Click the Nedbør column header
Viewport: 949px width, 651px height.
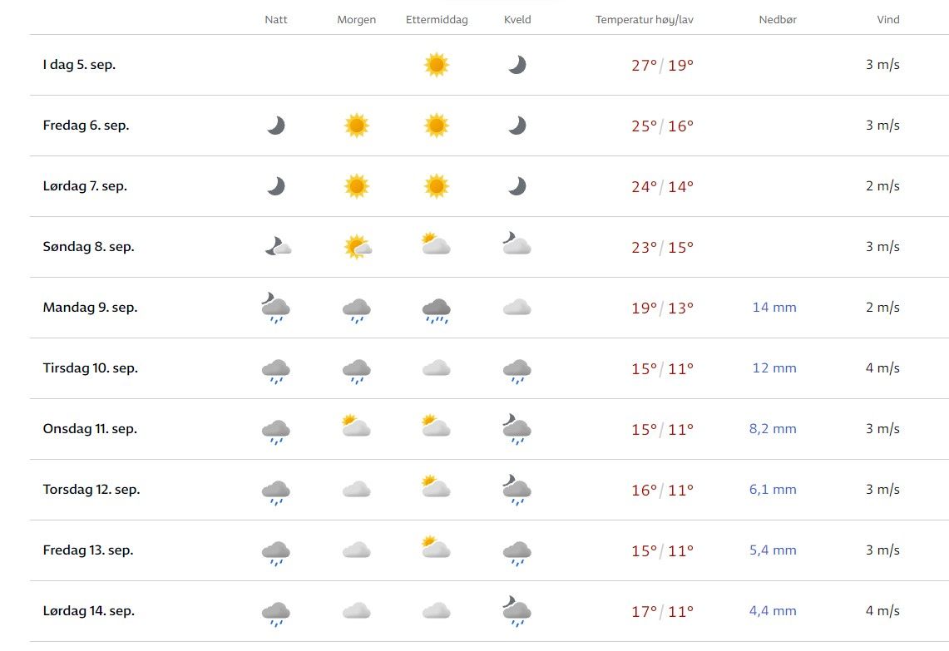click(x=778, y=20)
